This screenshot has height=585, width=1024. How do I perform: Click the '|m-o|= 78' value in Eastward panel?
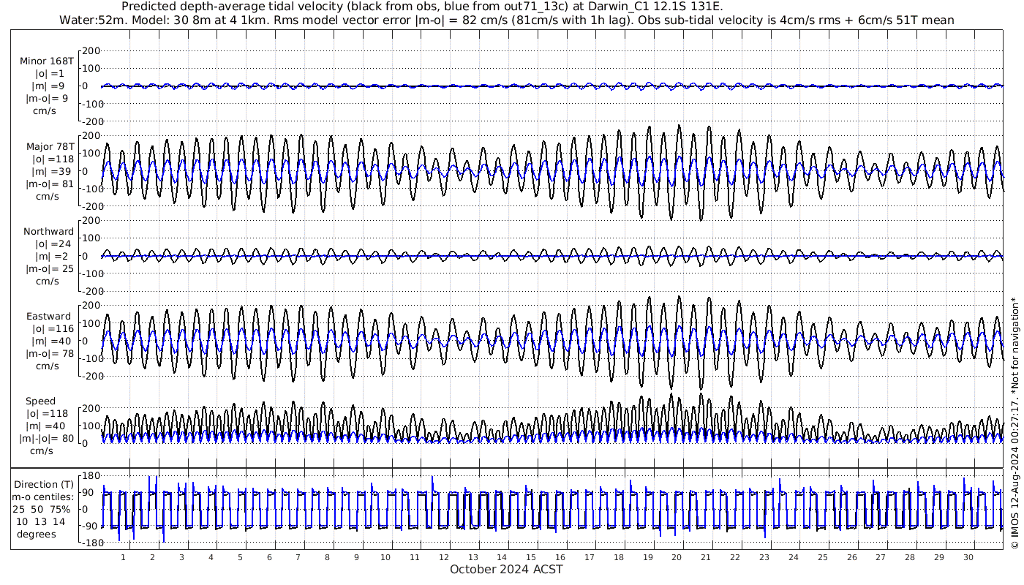(x=50, y=354)
